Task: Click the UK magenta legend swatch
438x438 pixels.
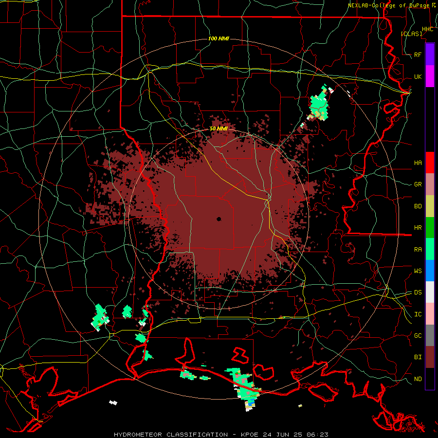Action: [x=430, y=76]
